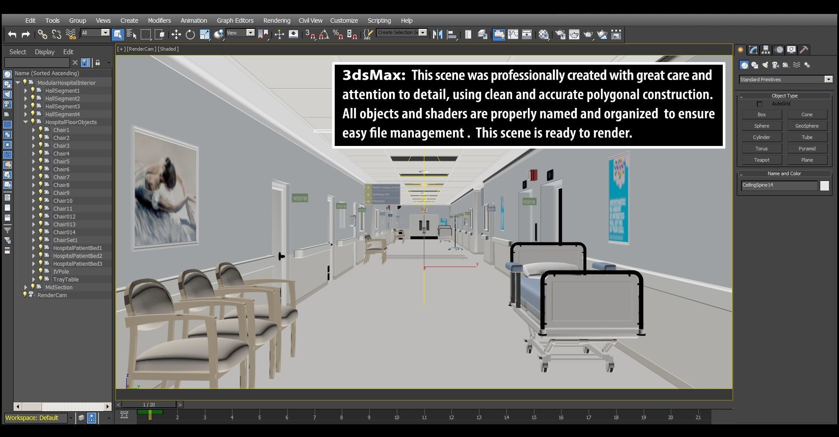The height and width of the screenshot is (437, 839).
Task: Undo the last action in toolbar
Action: [12, 34]
